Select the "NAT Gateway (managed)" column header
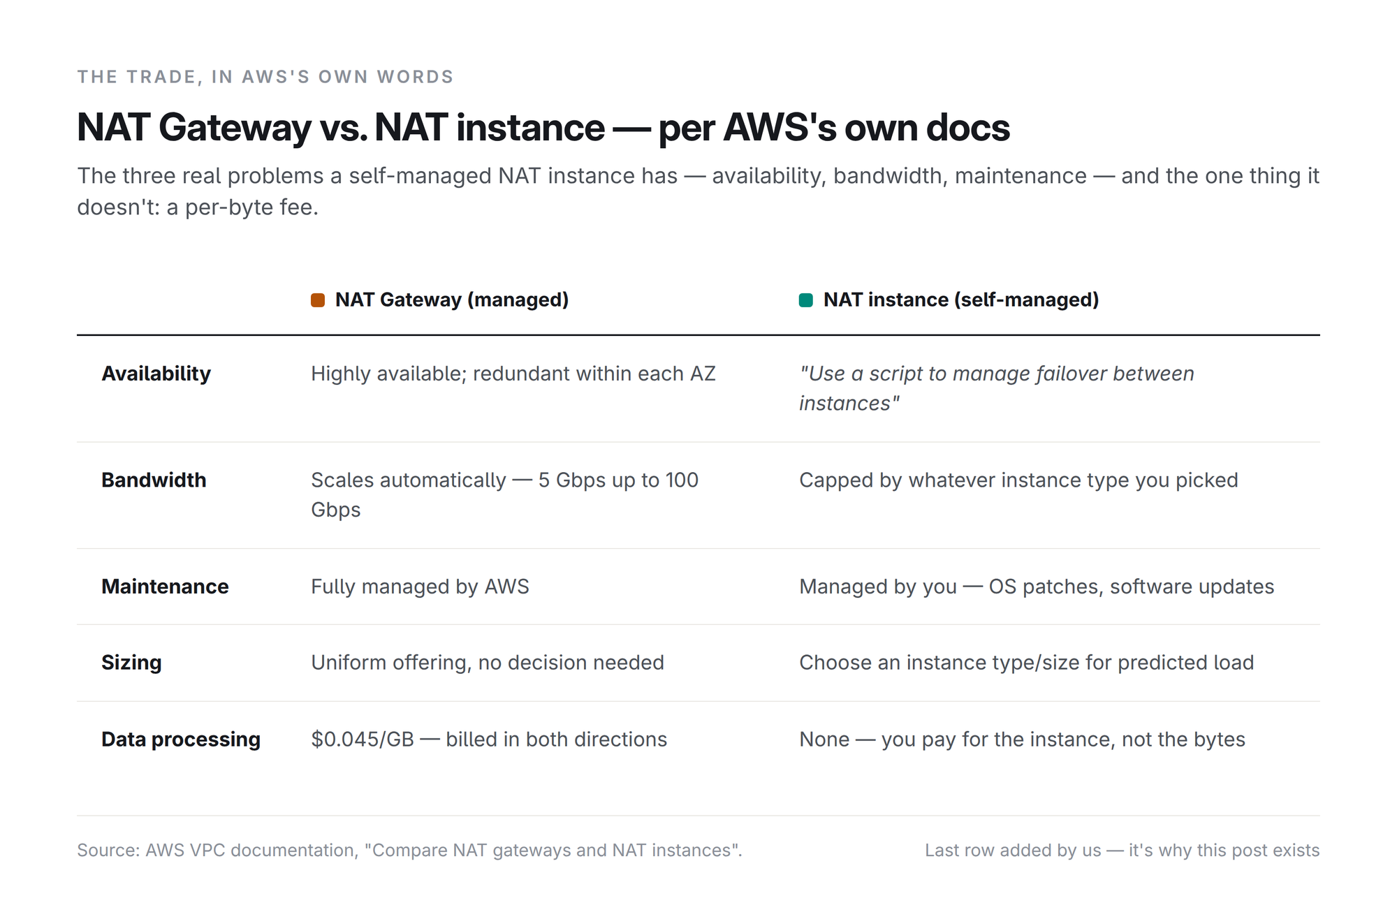 (452, 300)
